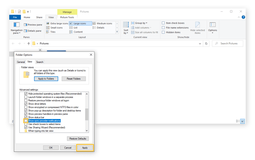Select Extra large icons layout
This screenshot has width=255, height=160.
[x=57, y=24]
